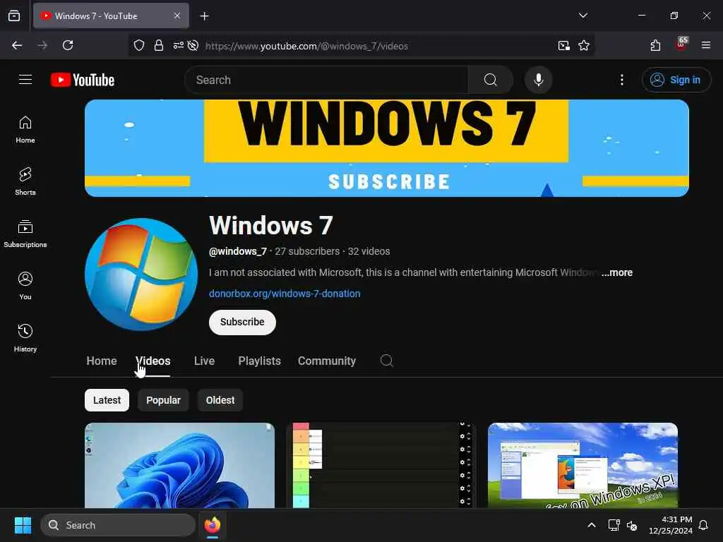This screenshot has height=542, width=723.
Task: Click the Windows 7 channel banner
Action: 387,148
